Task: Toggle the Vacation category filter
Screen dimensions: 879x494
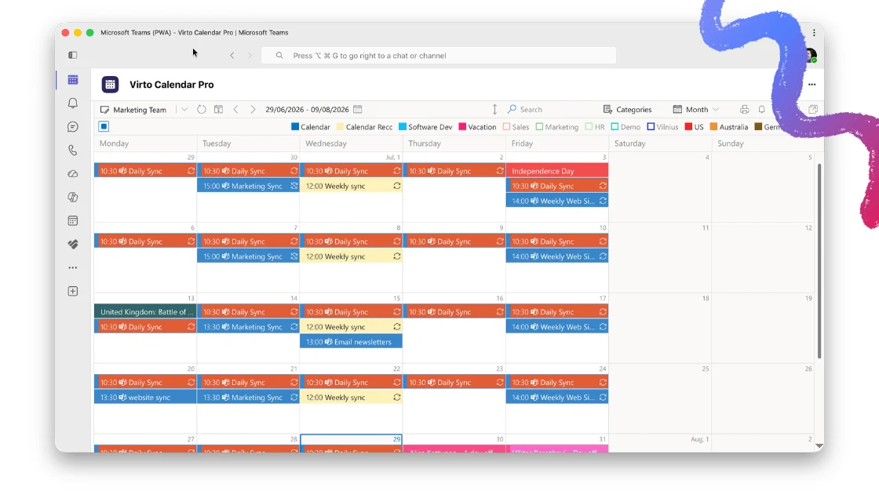Action: 478,127
